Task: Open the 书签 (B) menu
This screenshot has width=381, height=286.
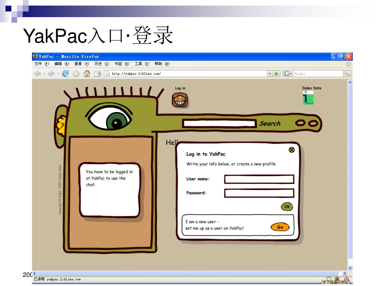Action: (x=122, y=64)
